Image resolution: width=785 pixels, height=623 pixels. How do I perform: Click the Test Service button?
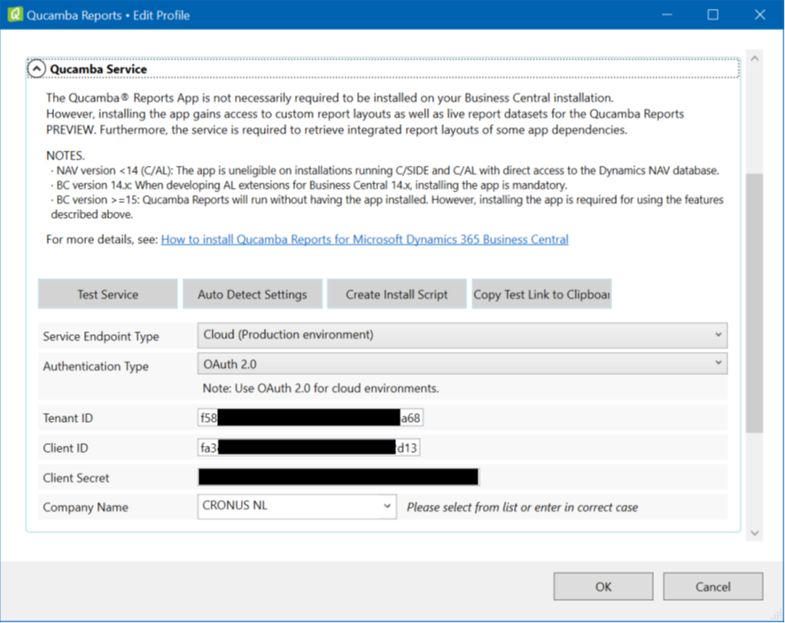[x=107, y=294]
